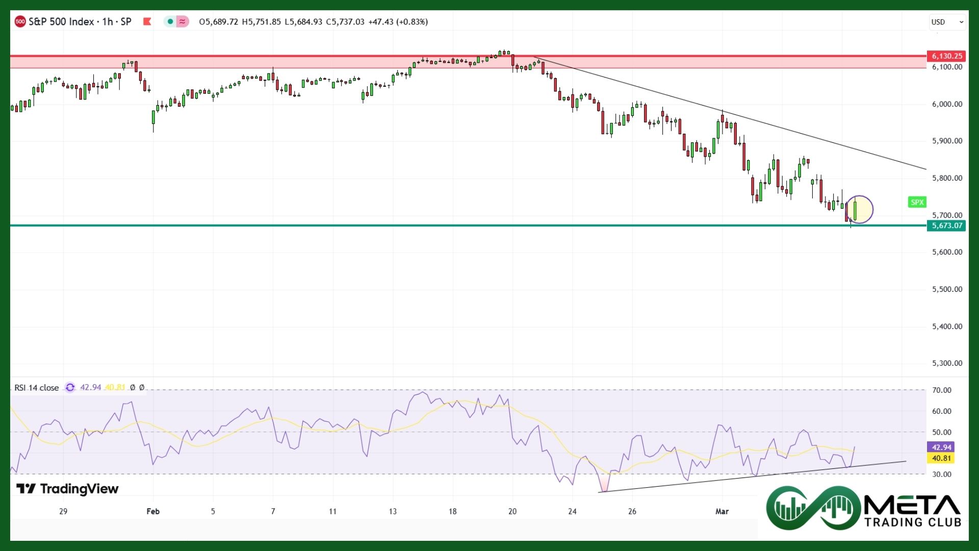The width and height of the screenshot is (979, 551).
Task: Click the green dot market status indicator
Action: pyautogui.click(x=170, y=21)
